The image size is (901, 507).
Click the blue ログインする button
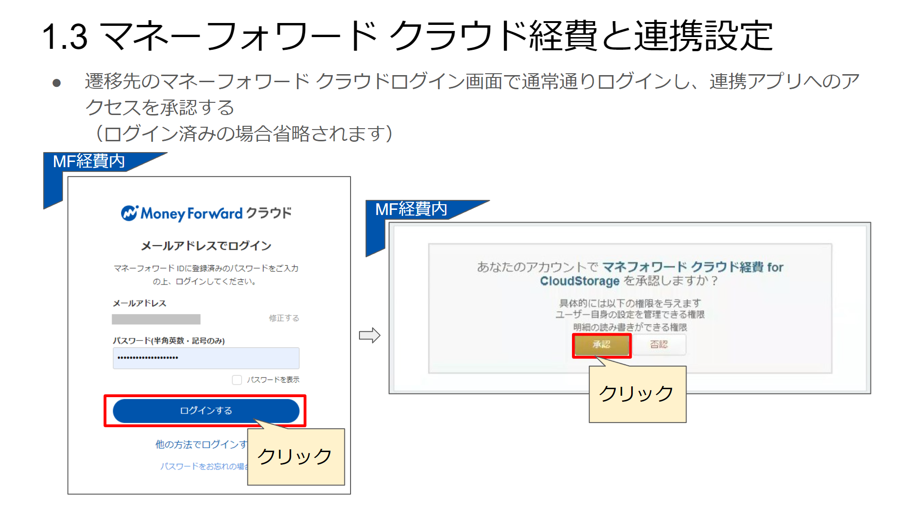(x=206, y=411)
